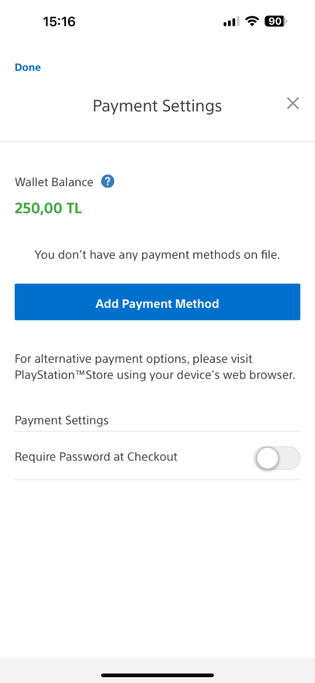Tap the Wallet Balance help question mark icon
This screenshot has height=683, width=315.
107,182
